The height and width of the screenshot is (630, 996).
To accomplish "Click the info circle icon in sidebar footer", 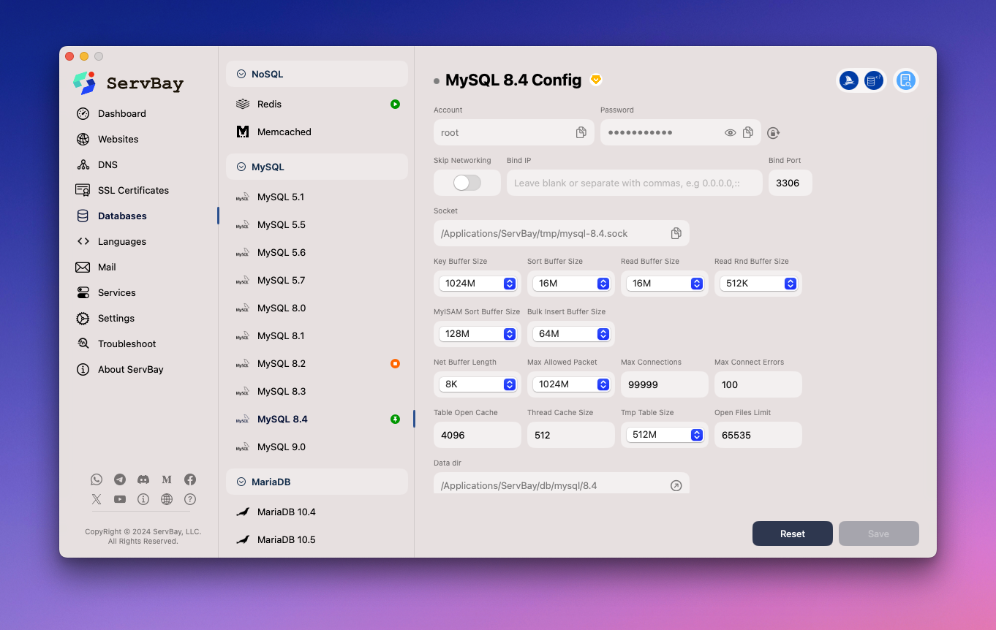I will coord(143,499).
